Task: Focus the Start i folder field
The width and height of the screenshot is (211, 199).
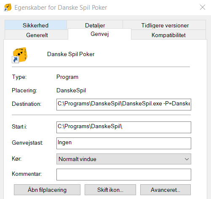Action: pos(124,127)
